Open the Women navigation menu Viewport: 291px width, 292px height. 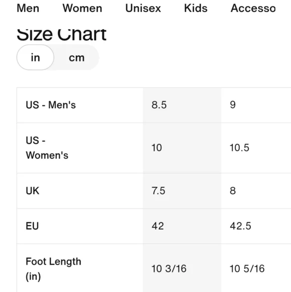(82, 8)
